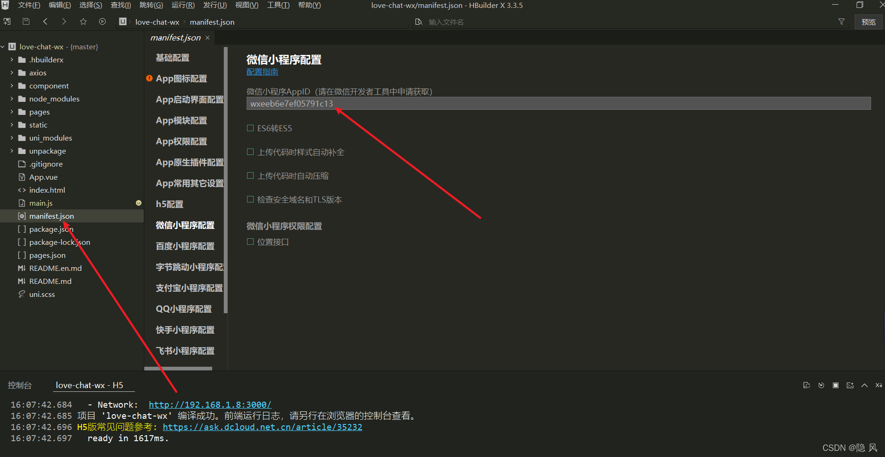Click the App.vue file icon
The height and width of the screenshot is (457, 885).
(x=21, y=177)
